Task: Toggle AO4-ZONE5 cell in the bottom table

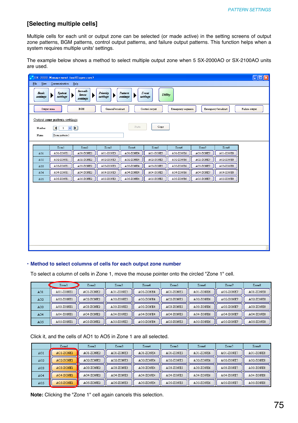Action: tap(174, 375)
